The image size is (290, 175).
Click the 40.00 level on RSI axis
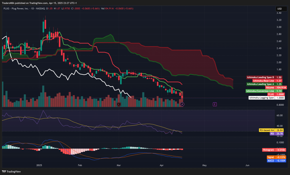point(280,126)
